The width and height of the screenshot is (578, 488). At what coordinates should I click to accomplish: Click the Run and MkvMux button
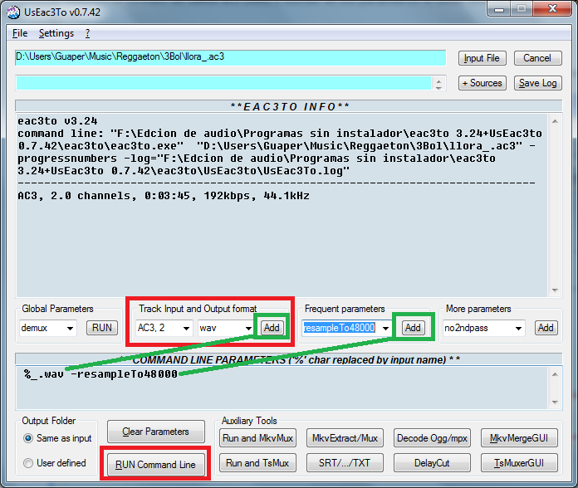pyautogui.click(x=257, y=438)
